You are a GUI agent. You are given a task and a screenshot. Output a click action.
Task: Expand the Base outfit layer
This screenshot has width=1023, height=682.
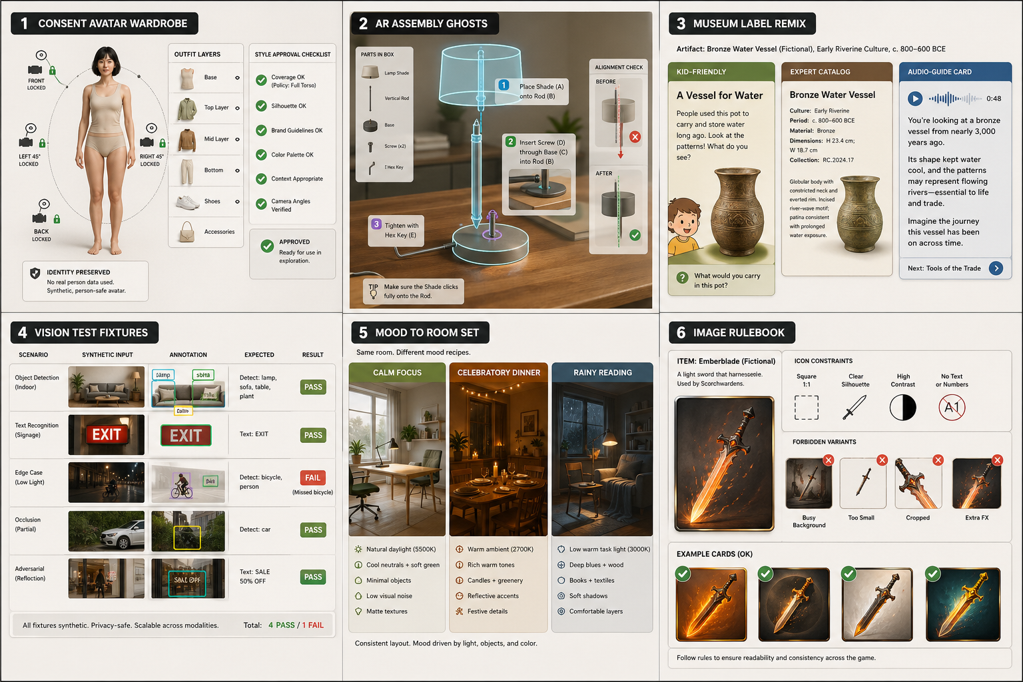[237, 78]
